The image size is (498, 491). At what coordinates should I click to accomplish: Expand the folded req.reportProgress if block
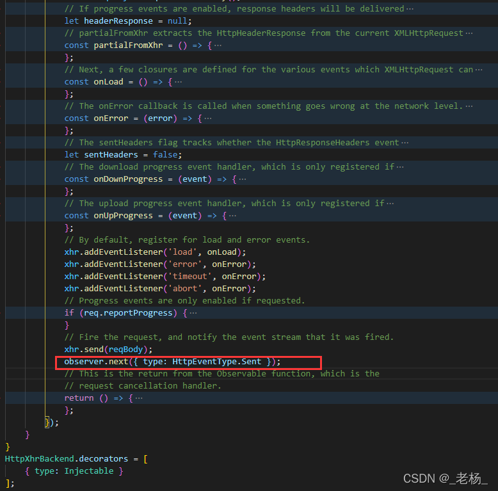coord(193,313)
